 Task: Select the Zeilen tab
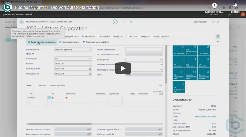coord(29,86)
